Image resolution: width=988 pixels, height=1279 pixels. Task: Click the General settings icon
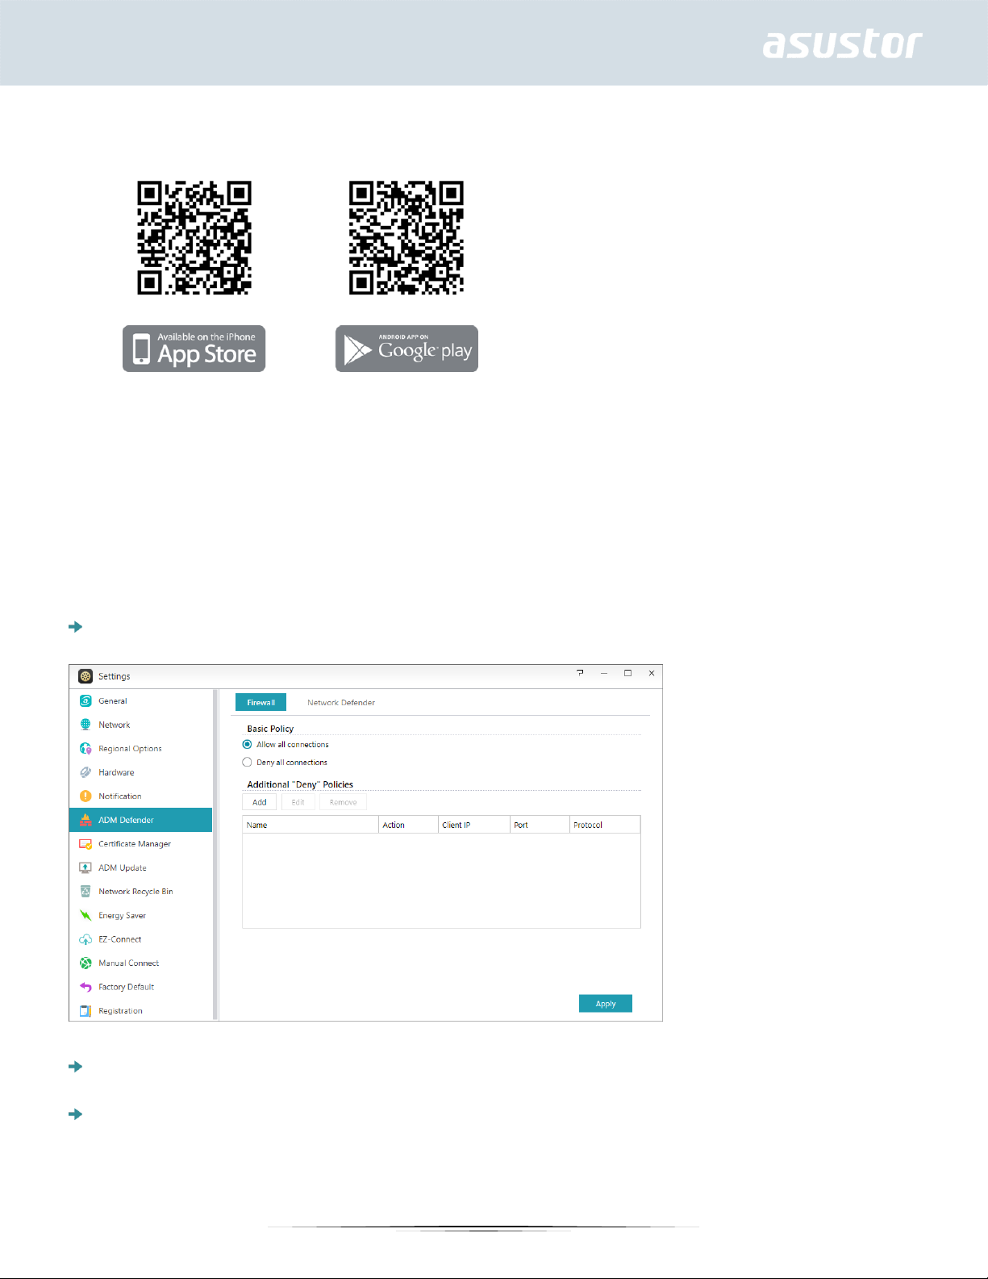[x=85, y=700]
